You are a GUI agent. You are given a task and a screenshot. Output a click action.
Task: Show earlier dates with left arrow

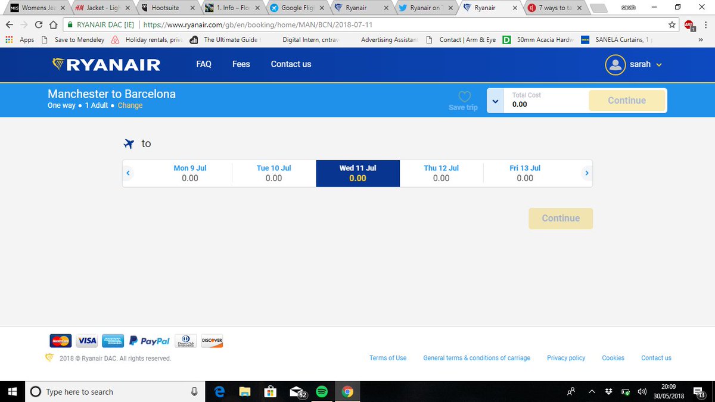tap(128, 173)
